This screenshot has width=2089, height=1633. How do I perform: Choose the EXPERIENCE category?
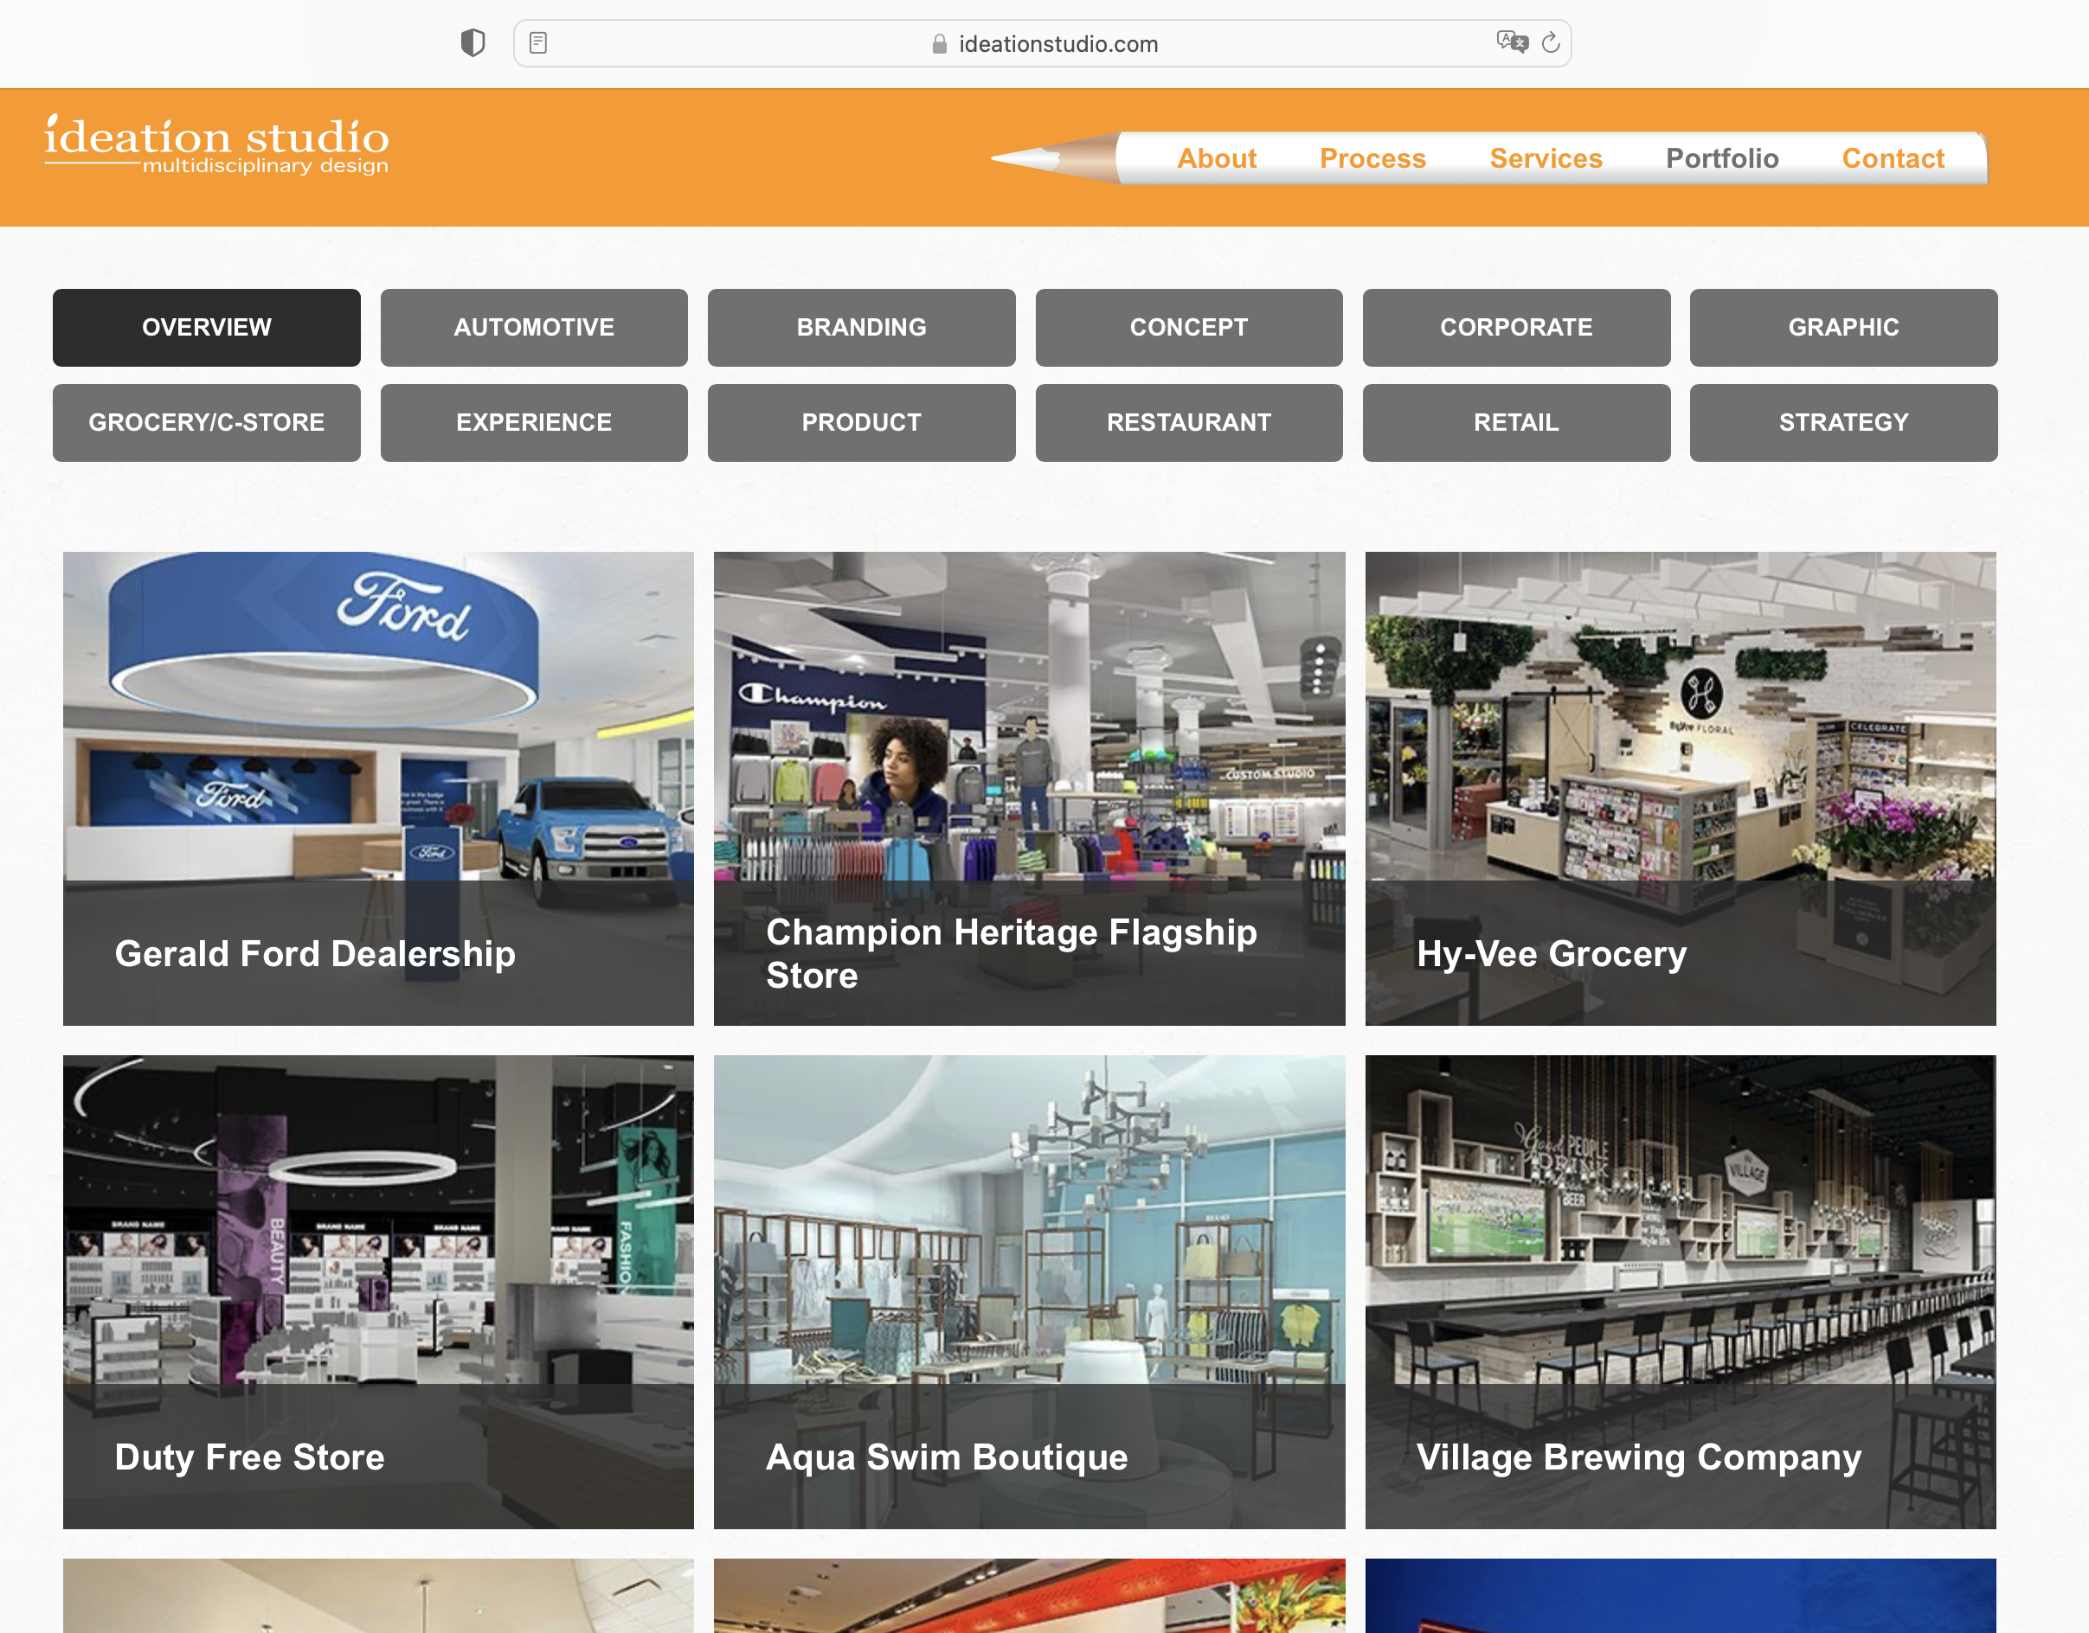pos(534,423)
